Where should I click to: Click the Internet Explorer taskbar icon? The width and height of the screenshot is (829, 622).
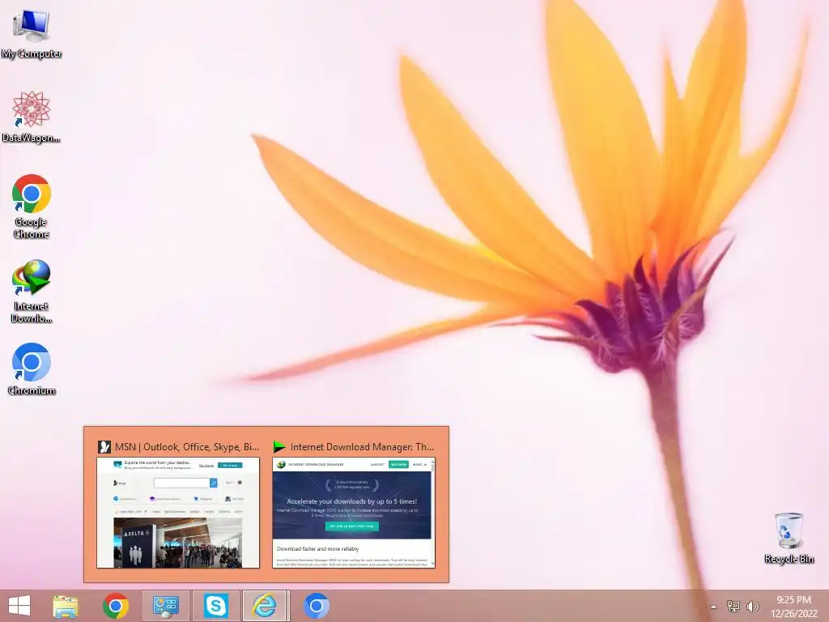point(266,606)
